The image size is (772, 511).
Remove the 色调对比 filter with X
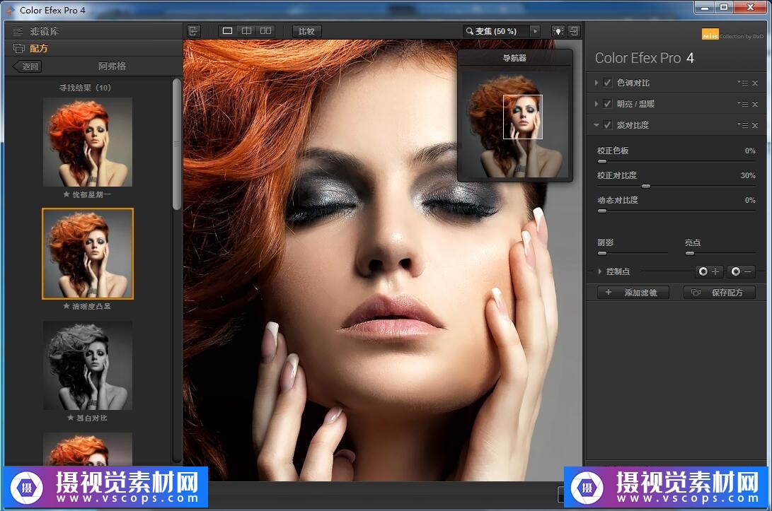(x=755, y=83)
